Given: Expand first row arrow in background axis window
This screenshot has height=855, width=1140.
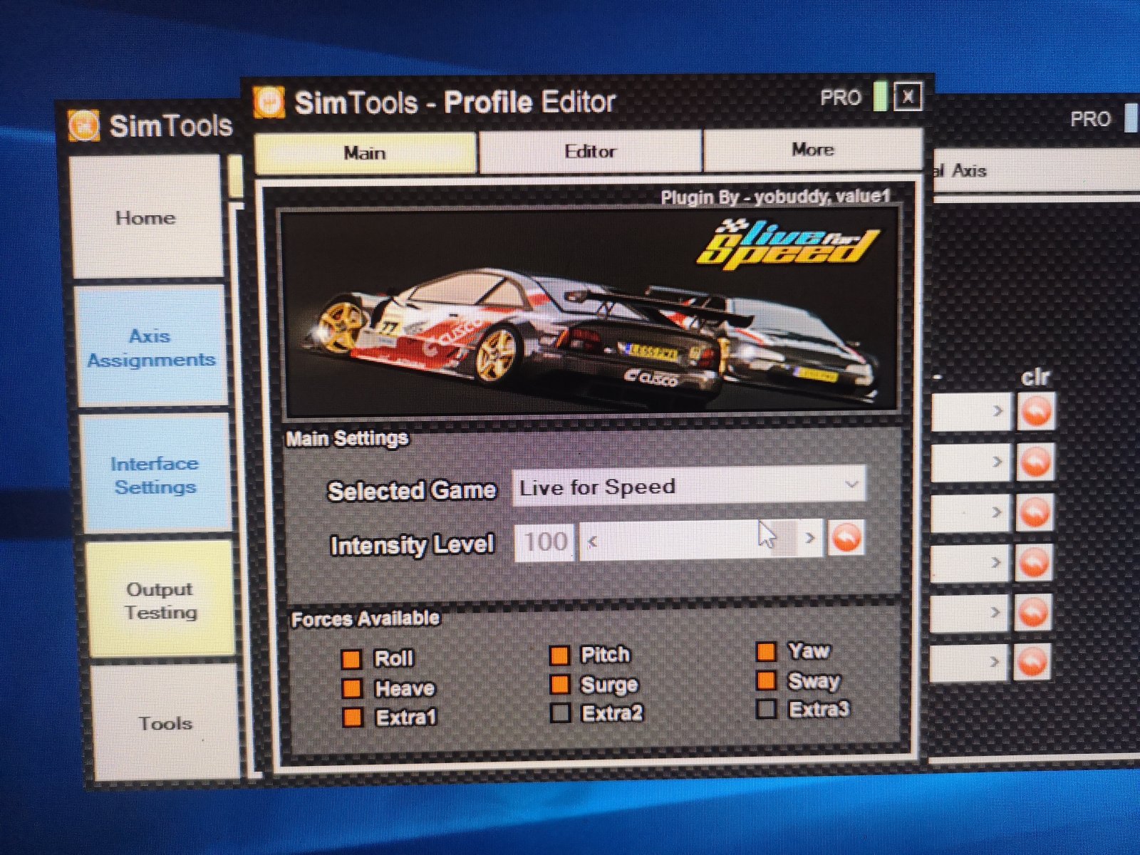Looking at the screenshot, I should click(x=997, y=411).
